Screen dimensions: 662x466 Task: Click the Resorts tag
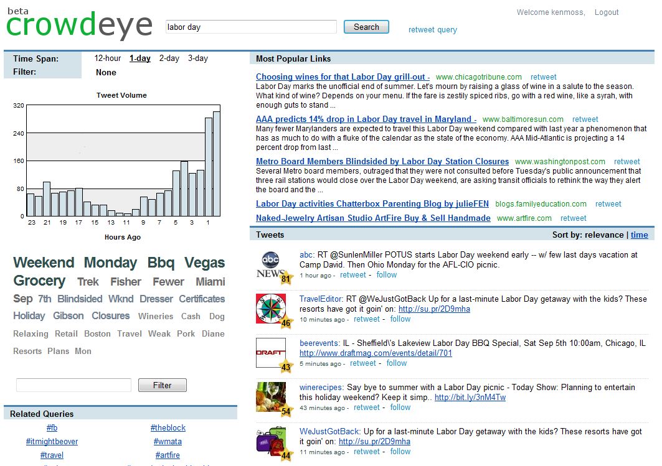coord(27,352)
